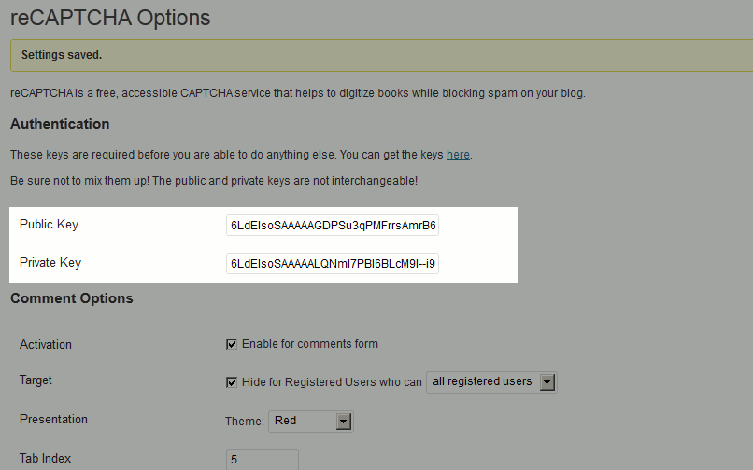Click the 'Authentication' section heading
753x470 pixels.
point(60,124)
